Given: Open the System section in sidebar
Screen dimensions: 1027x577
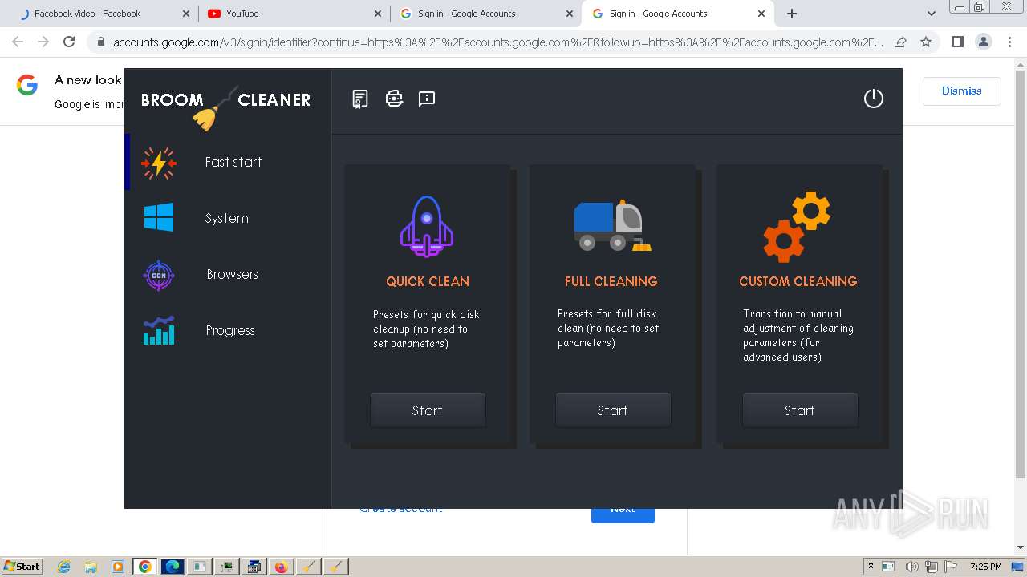Looking at the screenshot, I should tap(229, 218).
